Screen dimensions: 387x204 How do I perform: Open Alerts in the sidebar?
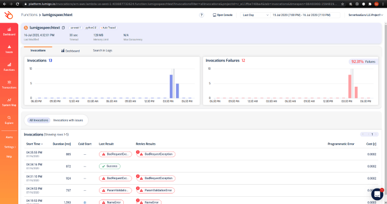[9, 137]
